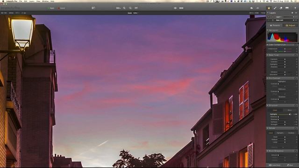
Task: Adjust the Exposure slider
Action: click(285, 59)
